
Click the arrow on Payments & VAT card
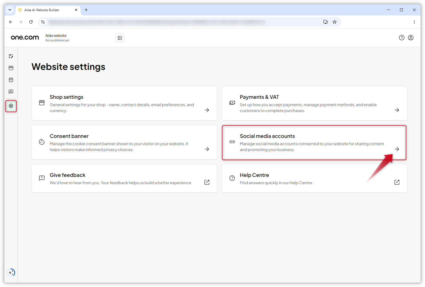click(x=397, y=110)
